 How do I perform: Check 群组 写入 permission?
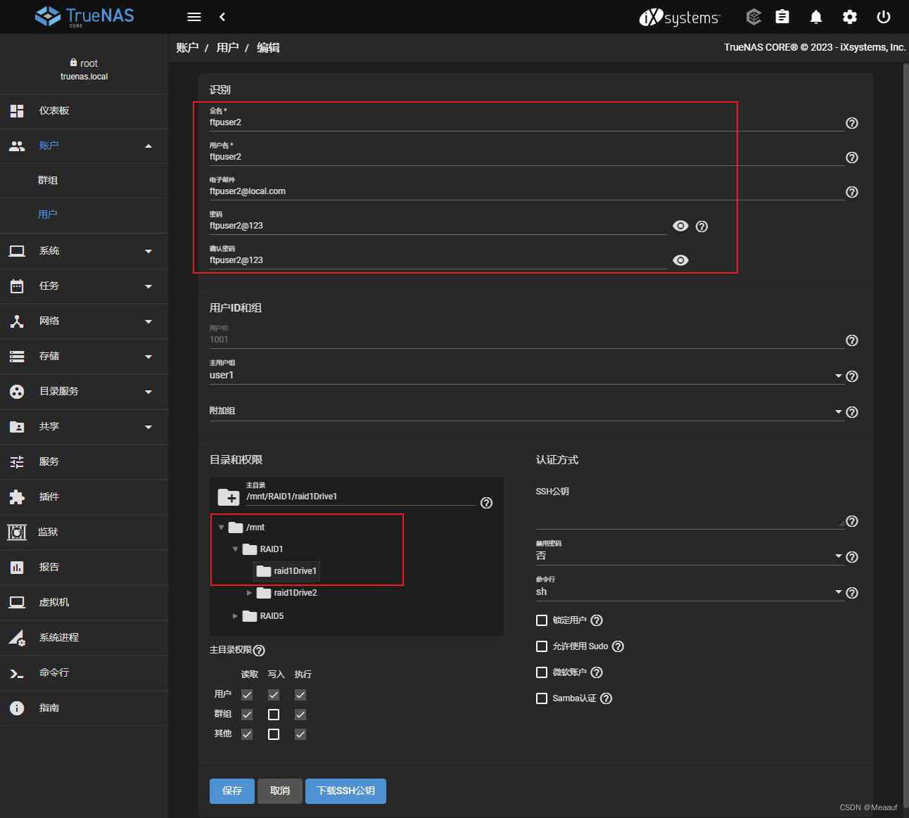coord(274,715)
